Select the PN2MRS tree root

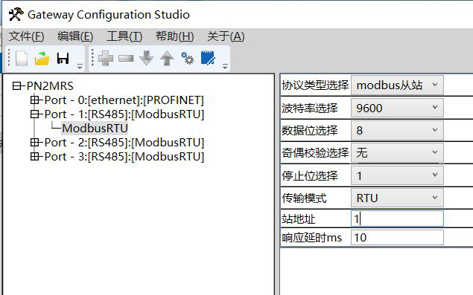[50, 86]
